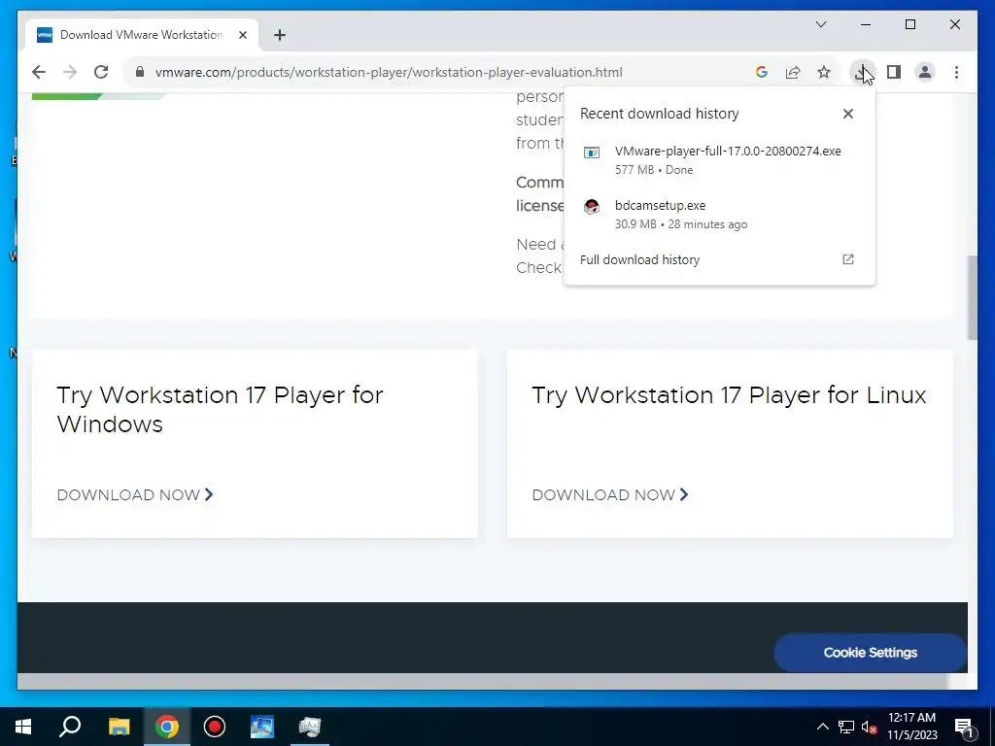This screenshot has width=995, height=746.
Task: Bookmark this tab with the star
Action: click(824, 72)
